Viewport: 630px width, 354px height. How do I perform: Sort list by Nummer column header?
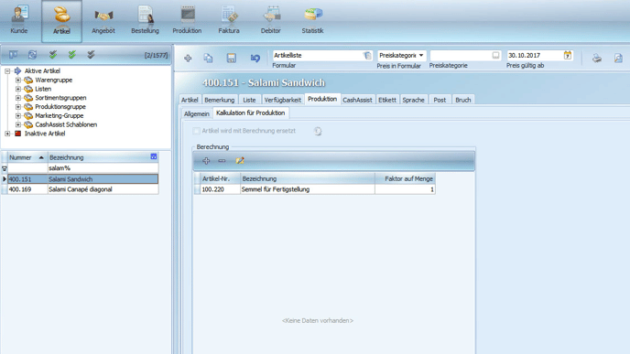27,157
